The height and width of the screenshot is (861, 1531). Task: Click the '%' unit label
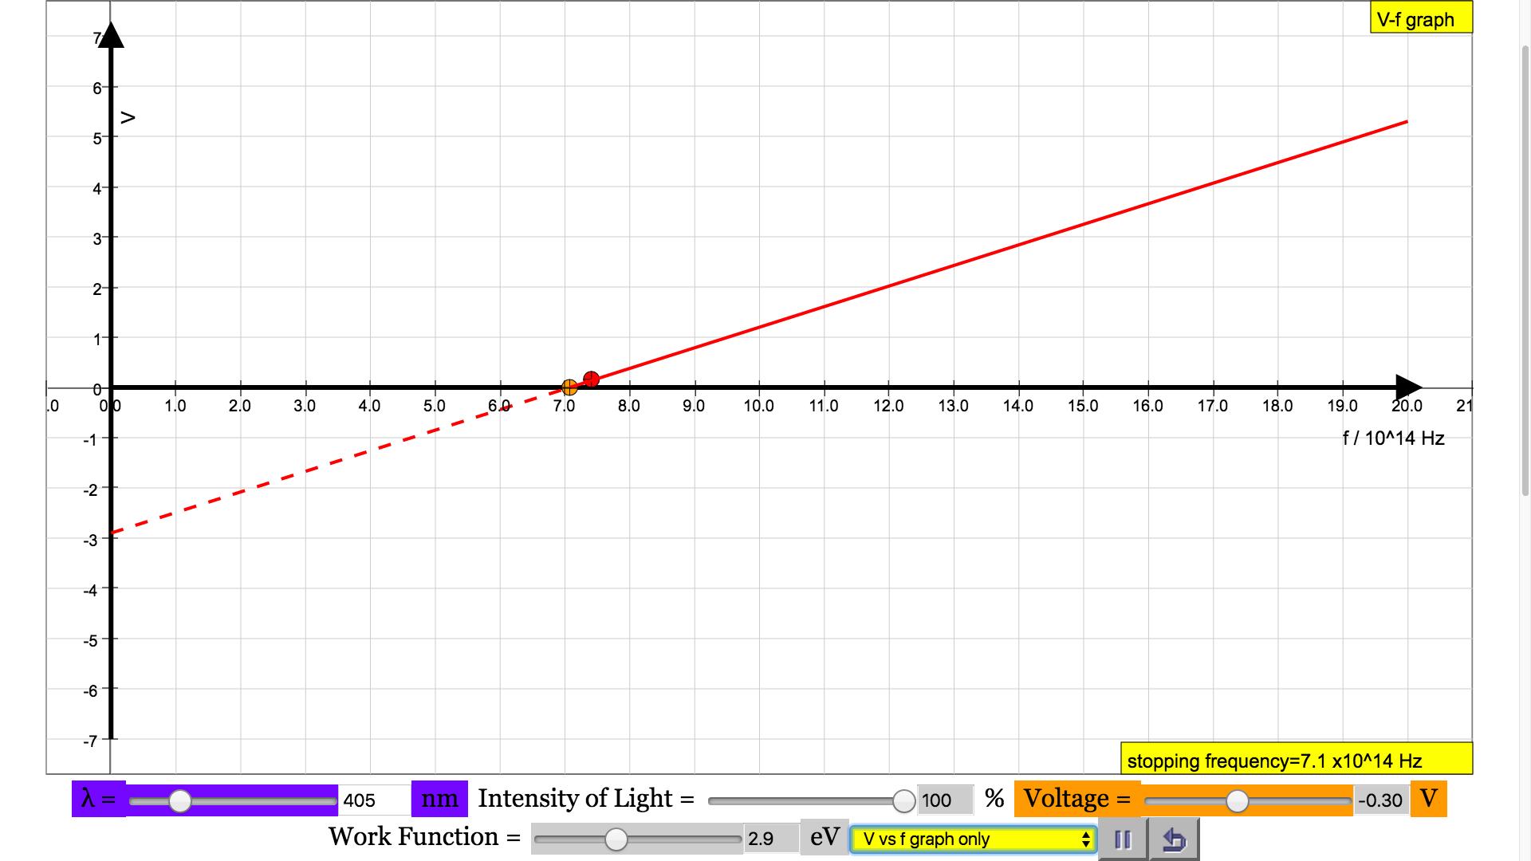[994, 799]
